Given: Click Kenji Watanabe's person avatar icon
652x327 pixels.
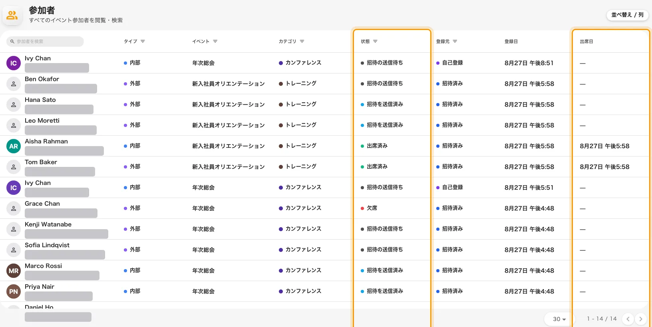Looking at the screenshot, I should tap(14, 229).
